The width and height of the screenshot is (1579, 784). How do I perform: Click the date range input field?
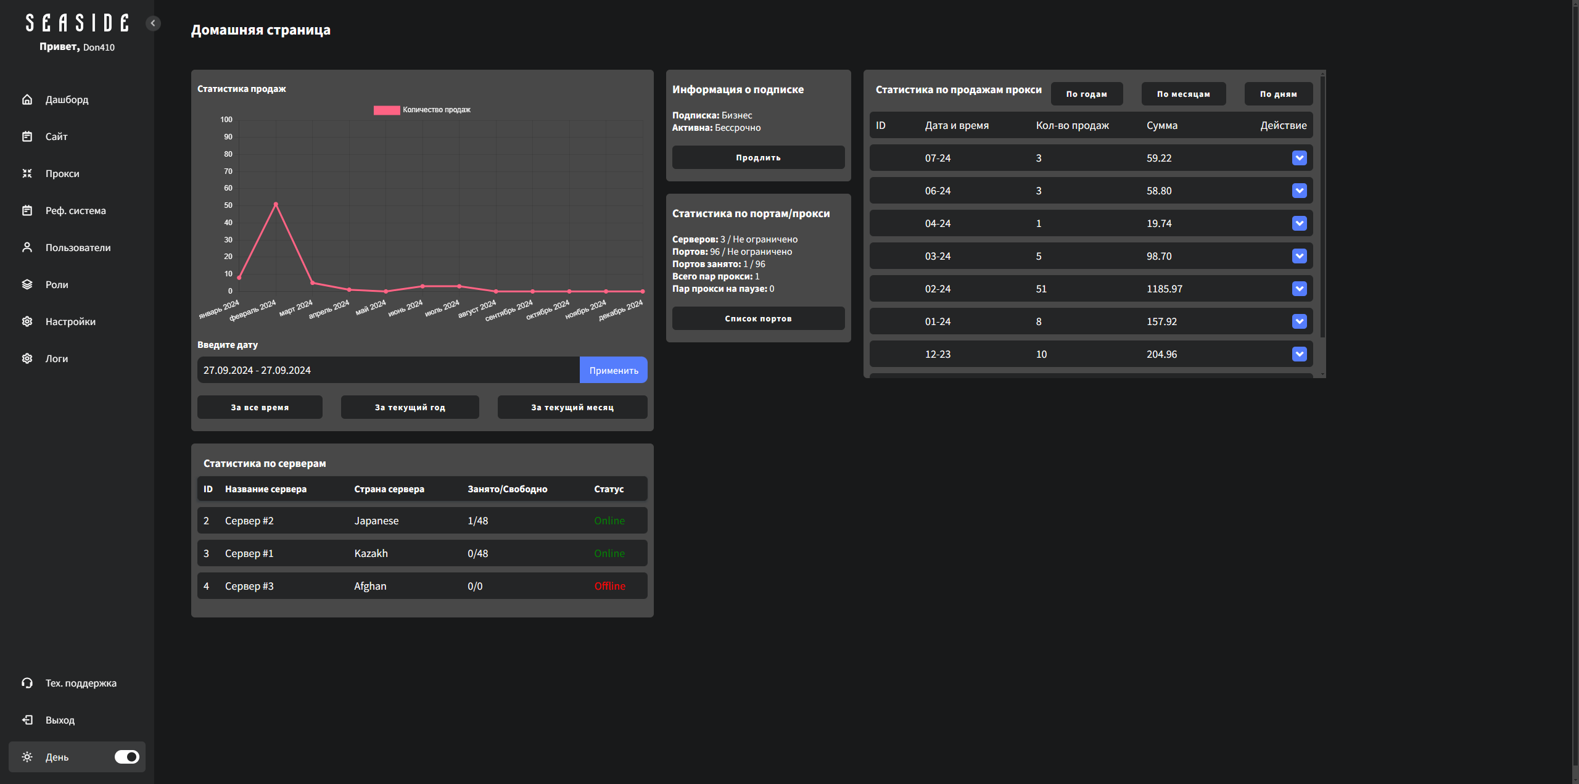click(388, 370)
